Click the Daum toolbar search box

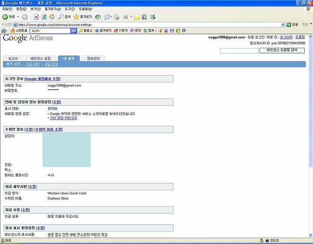click(50, 31)
